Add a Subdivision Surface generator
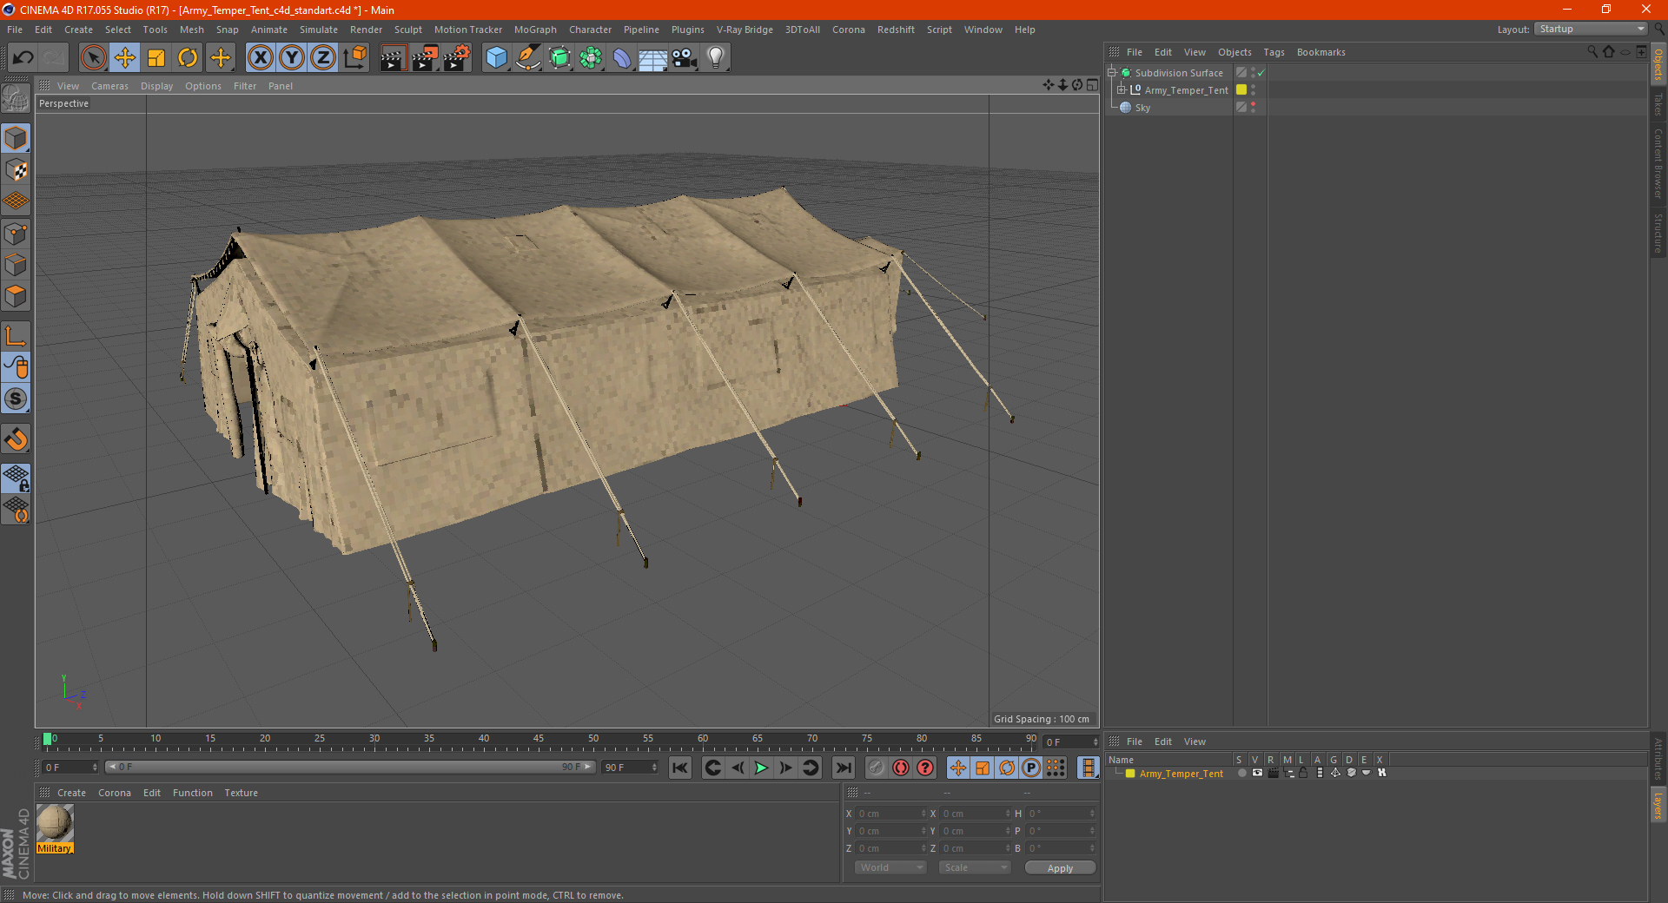Image resolution: width=1668 pixels, height=903 pixels. 559,58
